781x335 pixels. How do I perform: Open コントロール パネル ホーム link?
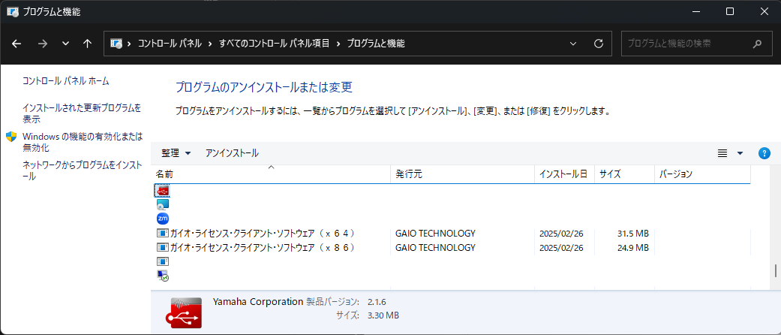pos(66,80)
